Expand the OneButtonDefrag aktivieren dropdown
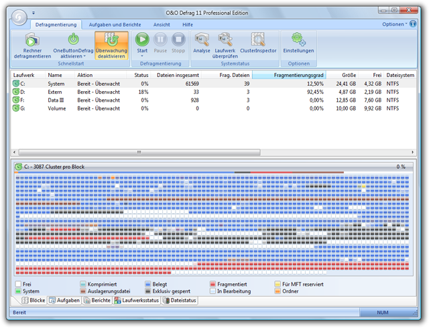The width and height of the screenshot is (429, 328). click(84, 57)
